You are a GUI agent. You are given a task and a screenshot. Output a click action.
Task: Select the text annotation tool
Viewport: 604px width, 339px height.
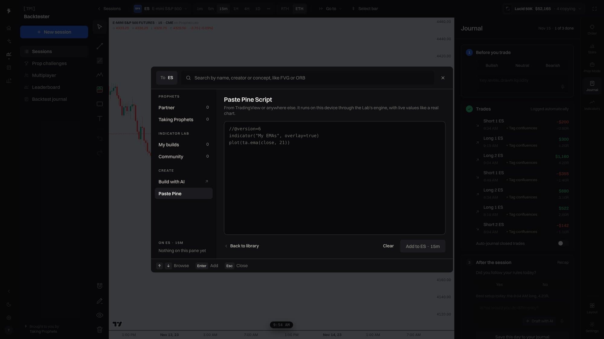[100, 118]
